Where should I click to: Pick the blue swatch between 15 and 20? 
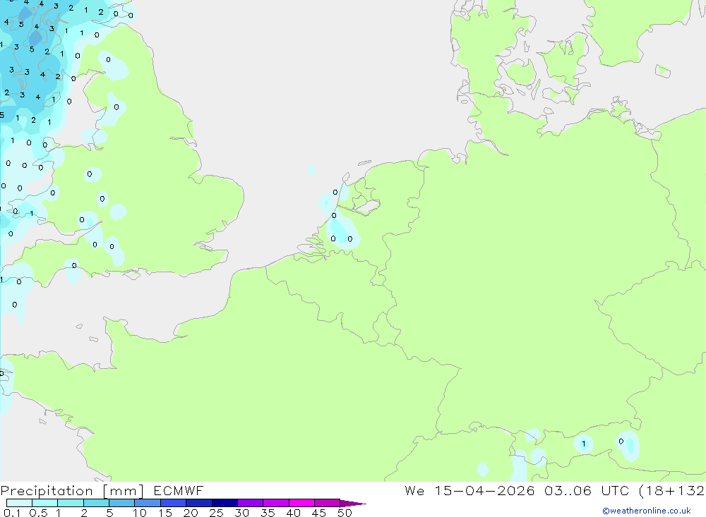174,503
